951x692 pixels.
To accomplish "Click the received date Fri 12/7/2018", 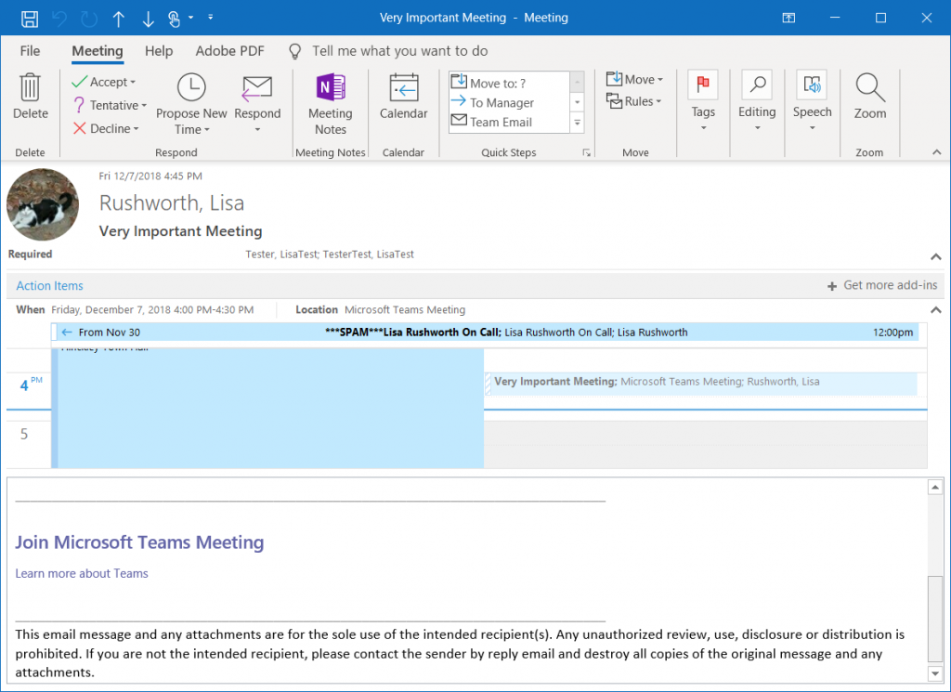I will point(150,176).
